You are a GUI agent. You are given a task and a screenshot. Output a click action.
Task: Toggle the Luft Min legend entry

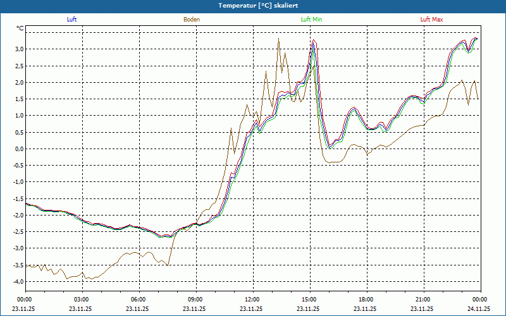[x=311, y=20]
